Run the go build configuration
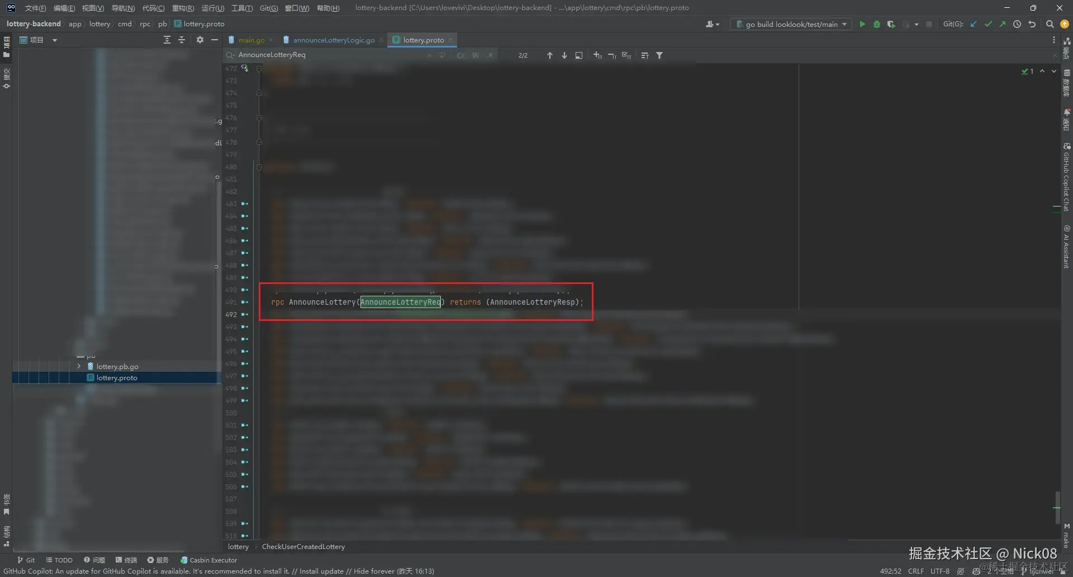The height and width of the screenshot is (577, 1073). point(862,24)
